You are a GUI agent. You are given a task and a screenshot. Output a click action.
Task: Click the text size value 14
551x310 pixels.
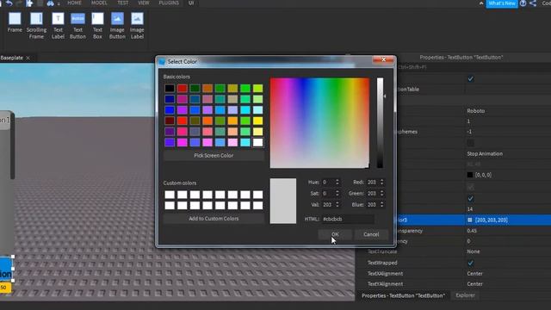(470, 209)
